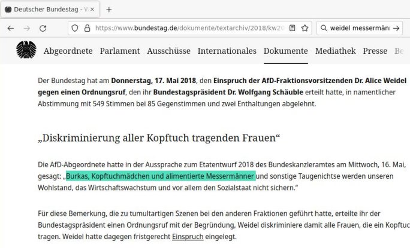The image size is (410, 248).
Task: Open the Abgeordnete menu
Action: (x=68, y=51)
